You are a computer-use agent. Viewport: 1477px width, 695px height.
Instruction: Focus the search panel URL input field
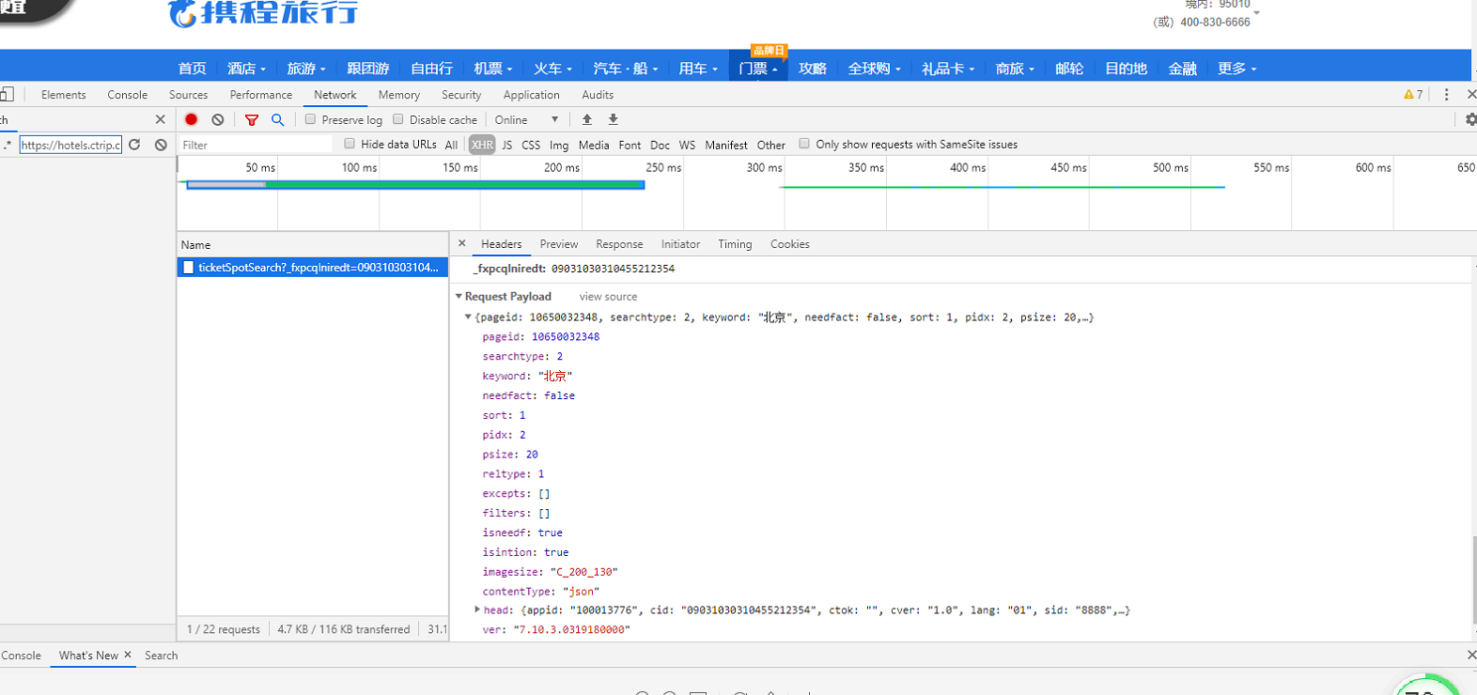pyautogui.click(x=71, y=145)
